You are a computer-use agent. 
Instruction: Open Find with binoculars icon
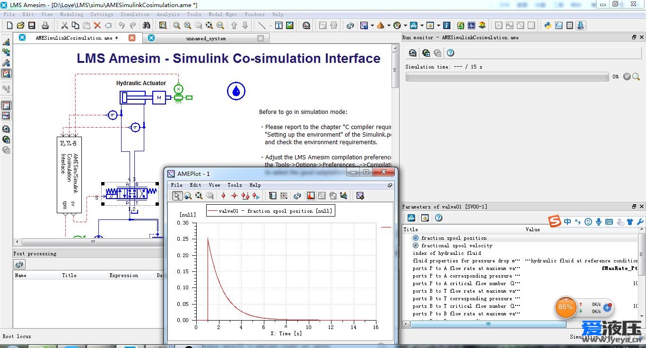tap(147, 26)
